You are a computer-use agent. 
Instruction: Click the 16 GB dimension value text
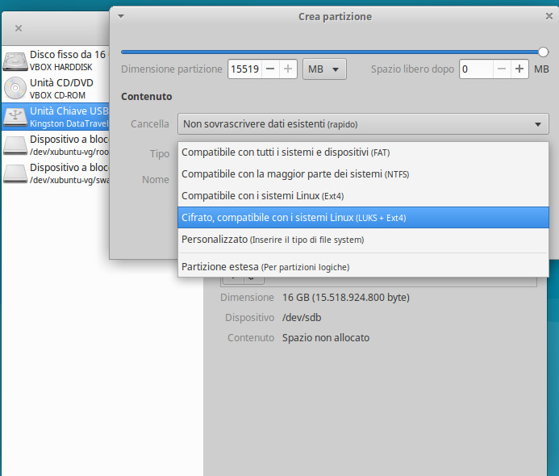point(346,298)
